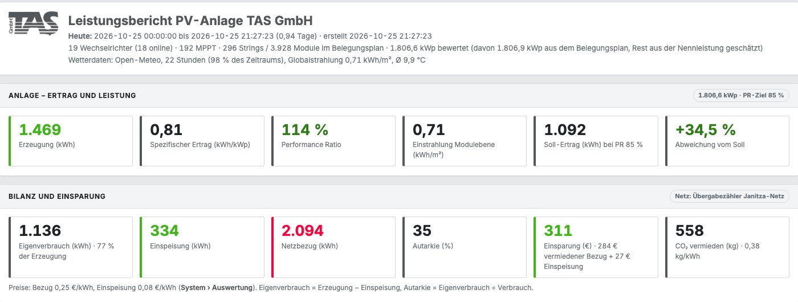Click the Autarkie (%) label
The height and width of the screenshot is (302, 798).
click(x=433, y=246)
